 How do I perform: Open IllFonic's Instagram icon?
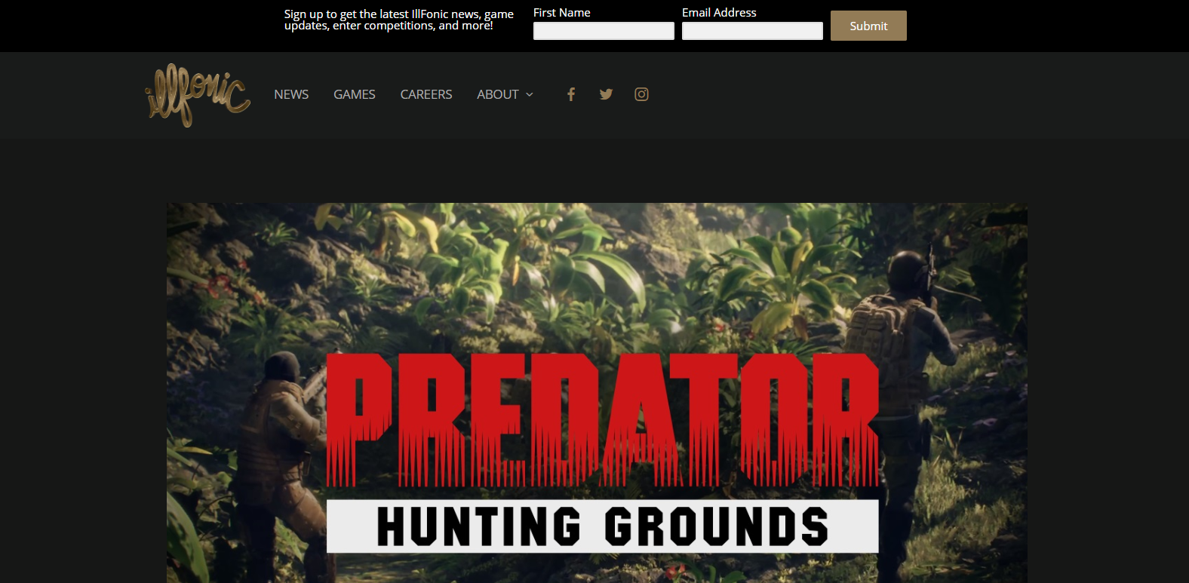coord(641,94)
